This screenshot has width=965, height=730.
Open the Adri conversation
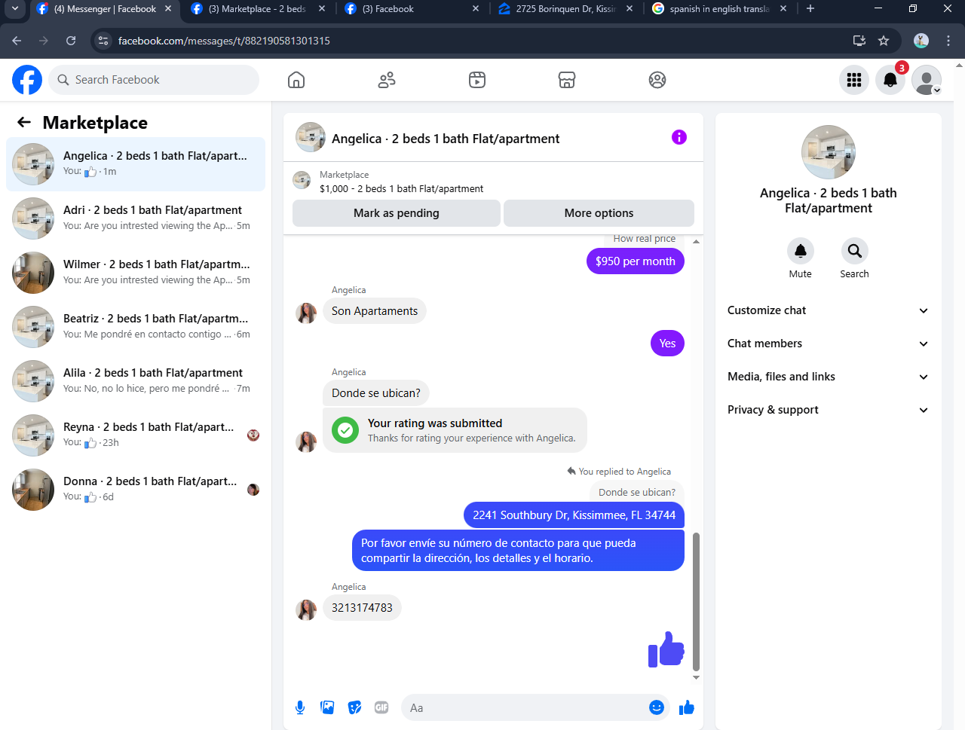pos(136,218)
